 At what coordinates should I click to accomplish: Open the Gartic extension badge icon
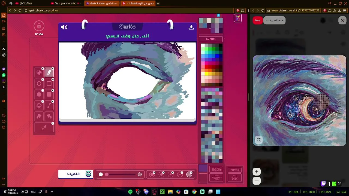click(x=238, y=18)
